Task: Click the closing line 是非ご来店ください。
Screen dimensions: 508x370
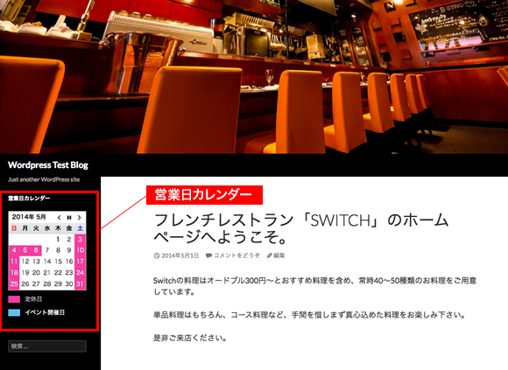Action: (x=190, y=339)
